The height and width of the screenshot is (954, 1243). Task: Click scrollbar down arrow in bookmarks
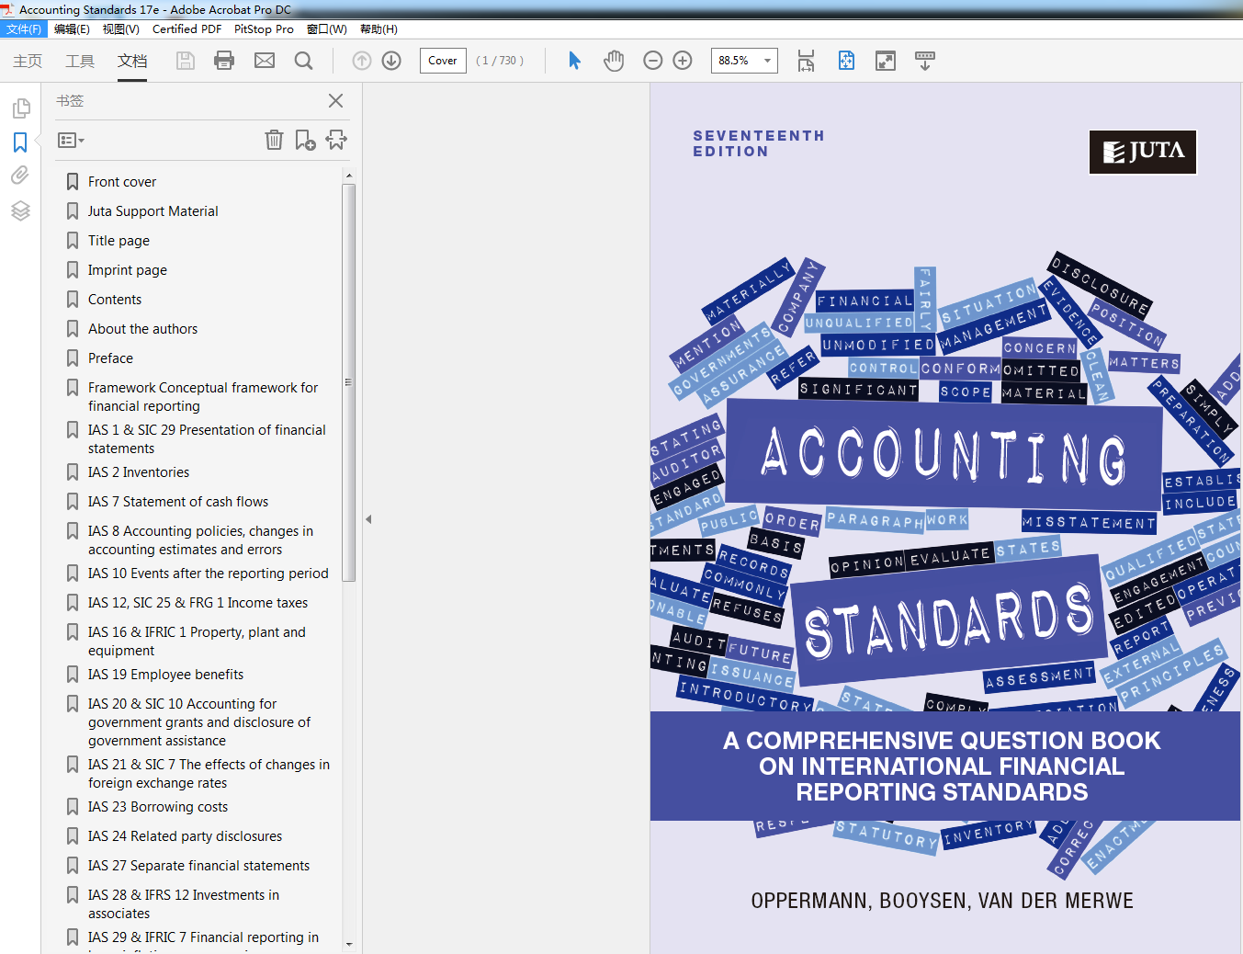349,944
